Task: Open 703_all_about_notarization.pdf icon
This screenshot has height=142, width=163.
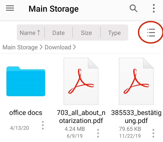Action: click(x=81, y=81)
